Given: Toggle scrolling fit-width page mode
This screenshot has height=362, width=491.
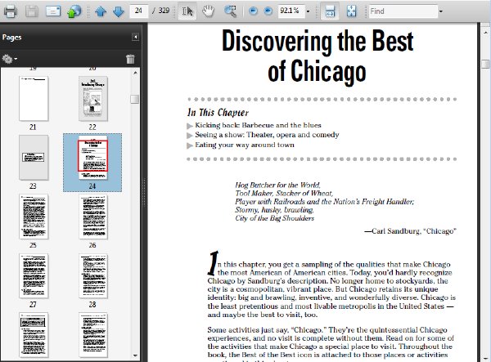Looking at the screenshot, I should (330, 11).
